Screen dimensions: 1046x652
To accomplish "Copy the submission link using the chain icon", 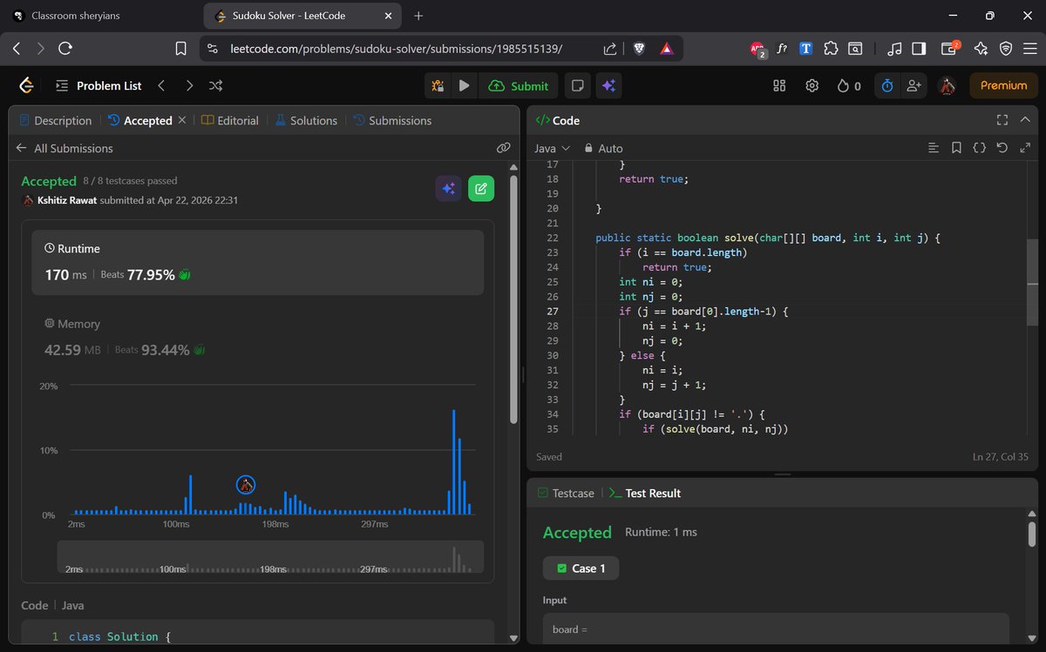I will [x=504, y=147].
